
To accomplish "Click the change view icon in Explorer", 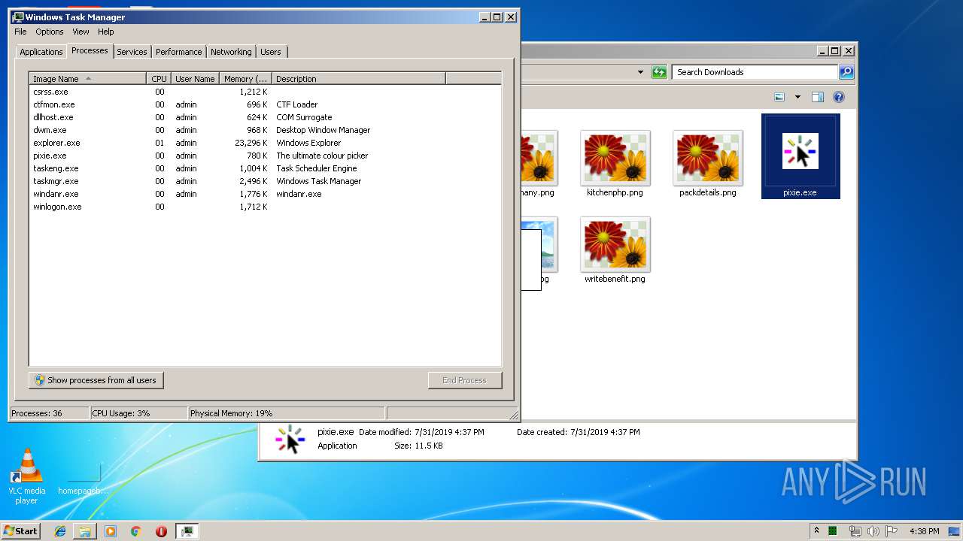I will coord(779,97).
